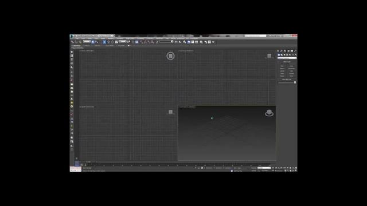Image resolution: width=367 pixels, height=206 pixels.
Task: Toggle the AutoGrid checkbox
Action: point(282,64)
